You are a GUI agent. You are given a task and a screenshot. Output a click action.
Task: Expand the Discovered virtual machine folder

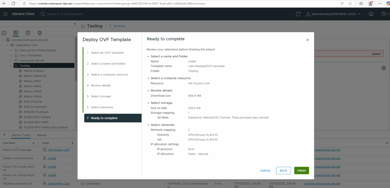tap(11, 50)
